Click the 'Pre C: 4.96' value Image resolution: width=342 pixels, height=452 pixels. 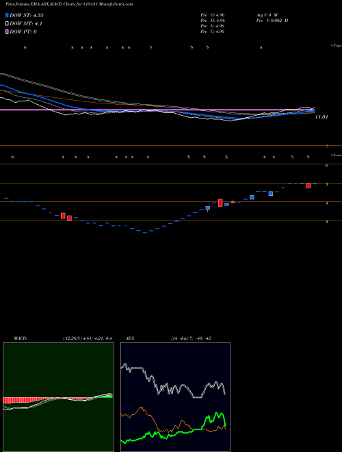coord(213,32)
